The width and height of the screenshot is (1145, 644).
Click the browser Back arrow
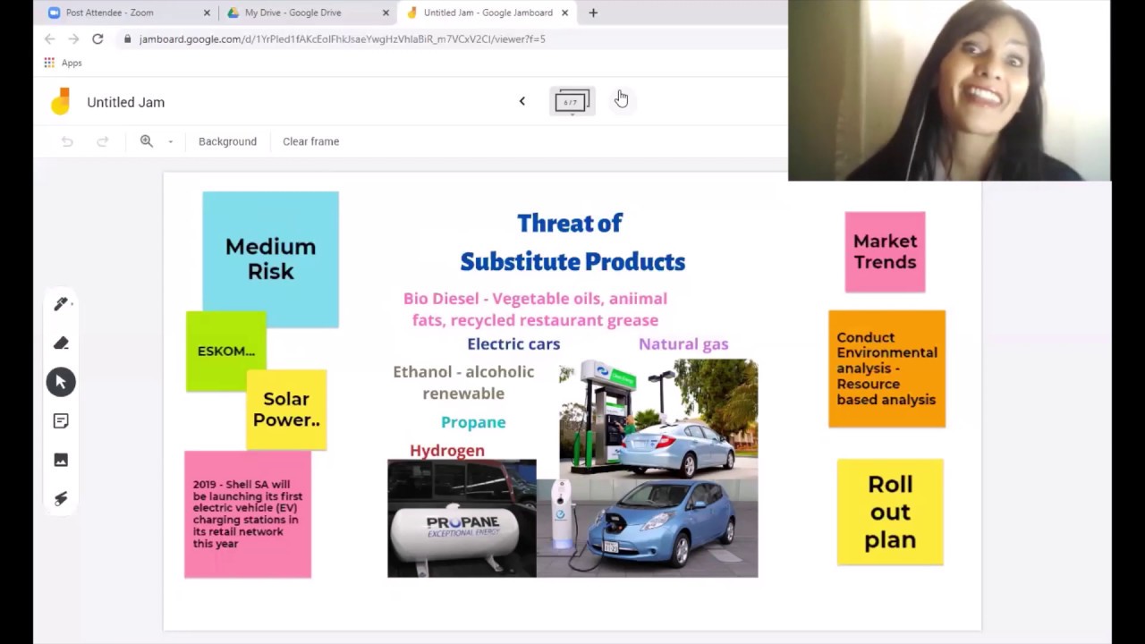coord(50,38)
